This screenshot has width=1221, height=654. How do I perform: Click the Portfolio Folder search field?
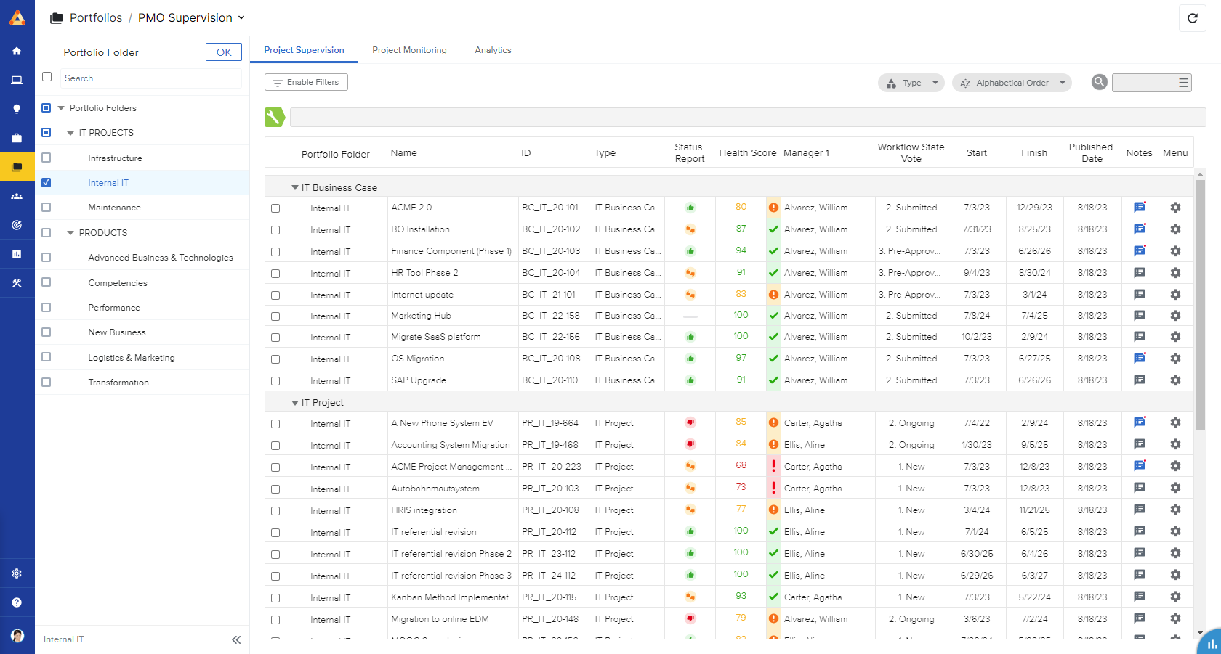coord(150,78)
